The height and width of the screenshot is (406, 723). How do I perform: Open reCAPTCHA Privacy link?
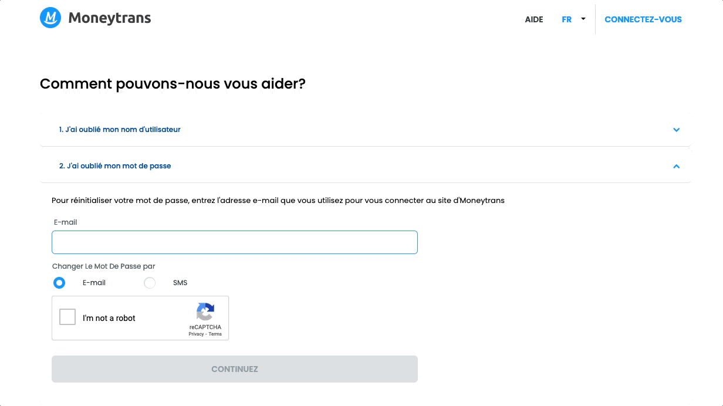click(196, 334)
